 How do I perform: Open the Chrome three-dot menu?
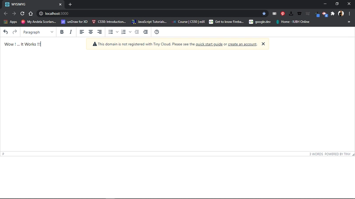tap(349, 14)
